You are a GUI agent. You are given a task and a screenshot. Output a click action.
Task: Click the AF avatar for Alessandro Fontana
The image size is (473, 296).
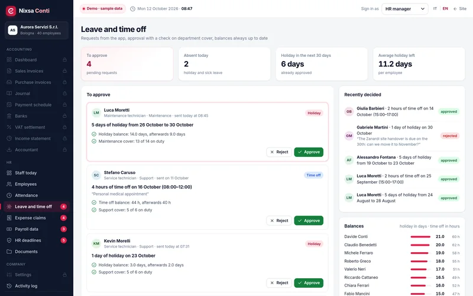(x=349, y=160)
